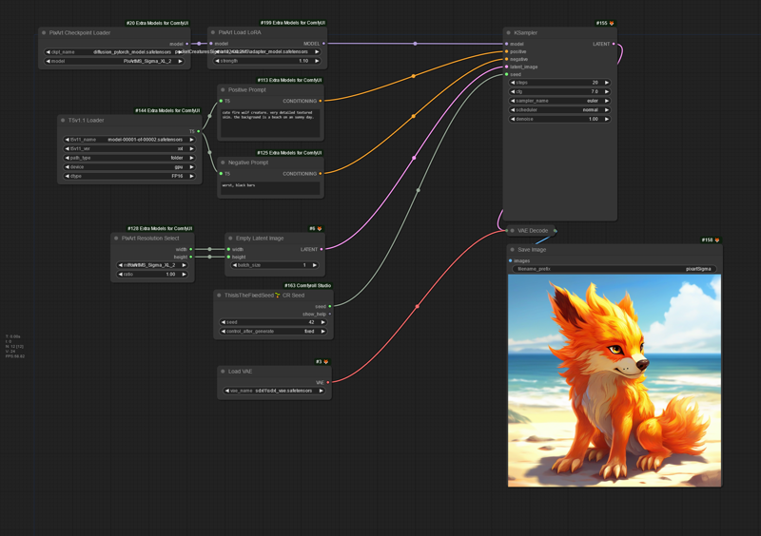Collapse the Save Image node via its dot

[512, 250]
